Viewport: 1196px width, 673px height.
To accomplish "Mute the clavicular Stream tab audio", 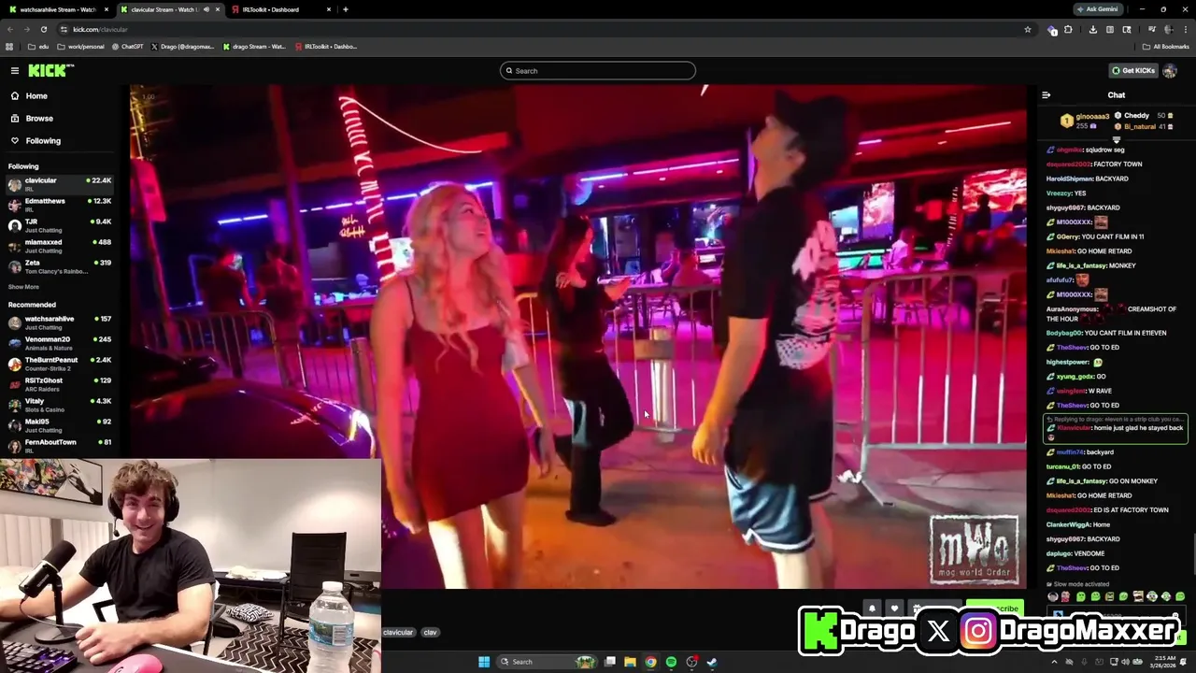I will coord(206,9).
